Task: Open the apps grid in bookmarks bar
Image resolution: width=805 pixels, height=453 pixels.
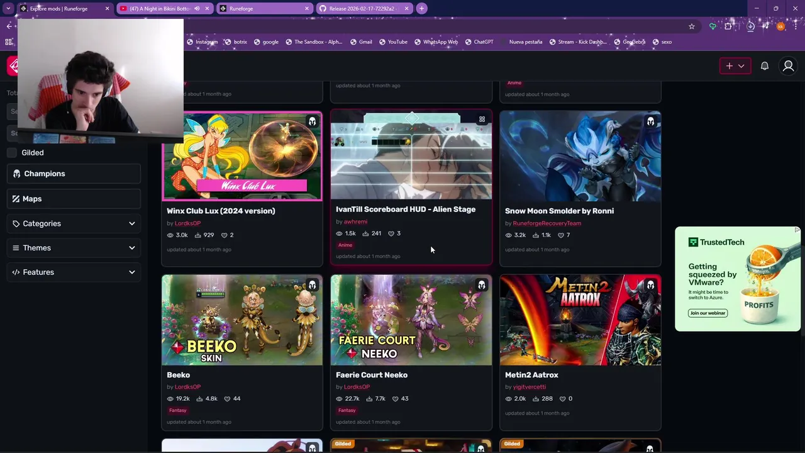Action: click(9, 42)
